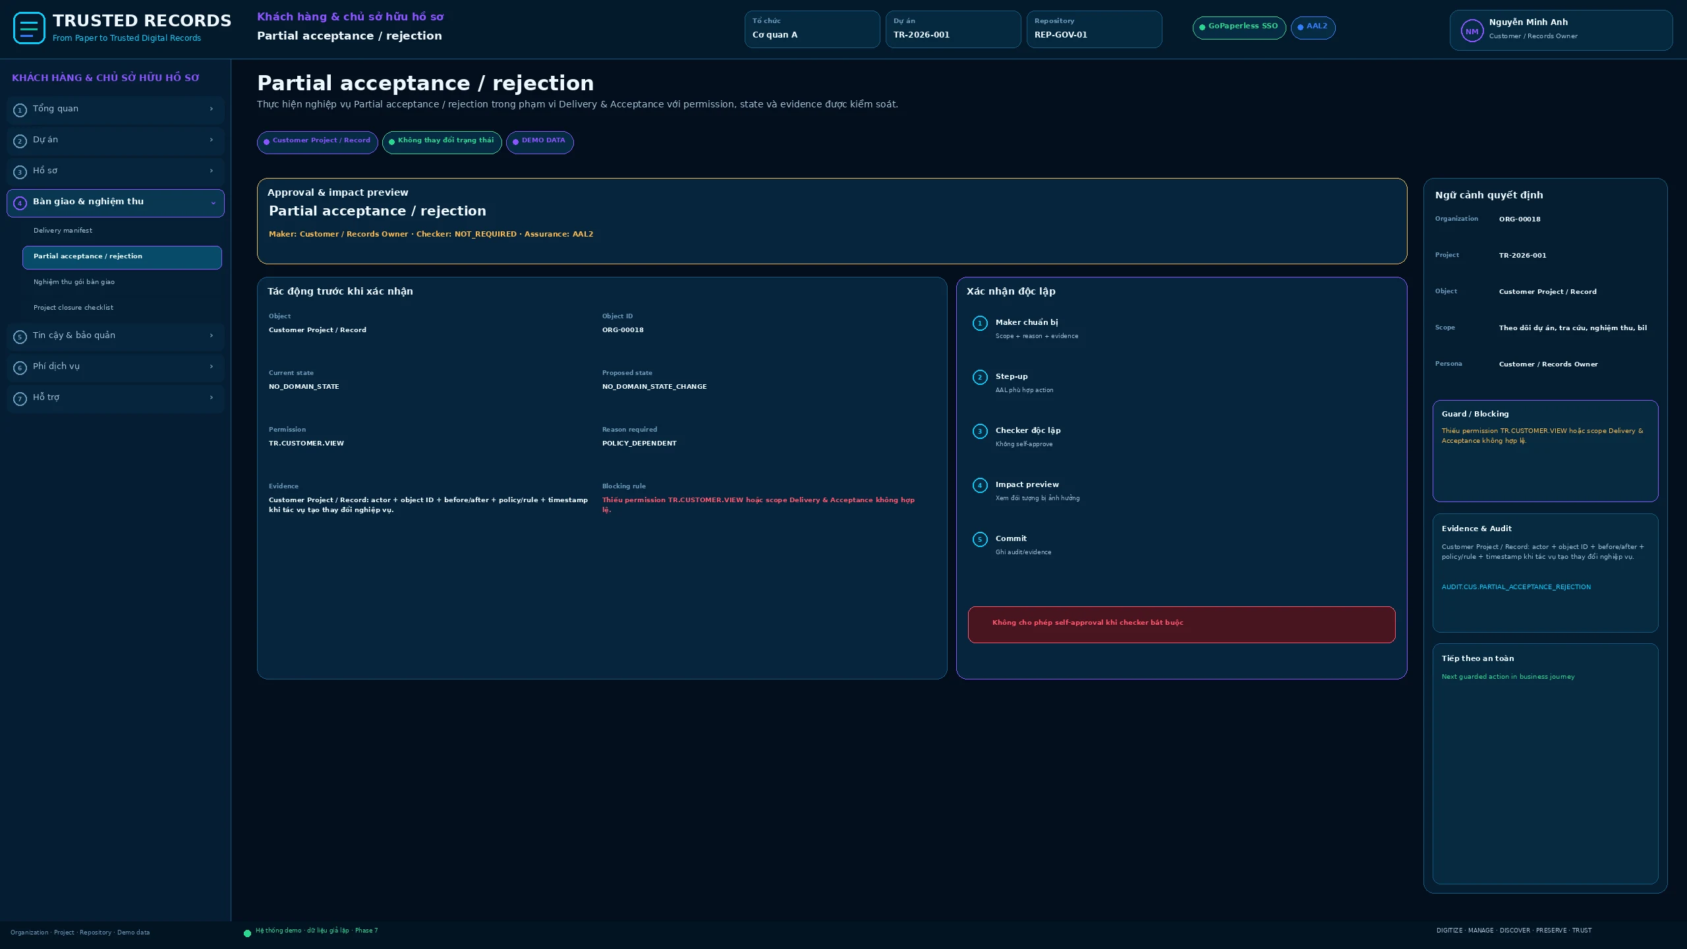Image resolution: width=1687 pixels, height=949 pixels.
Task: Click the green status dot in footer
Action: [x=247, y=933]
